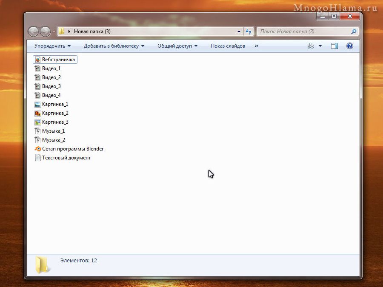
Task: Click the Музыка_1 audio file icon
Action: point(37,131)
